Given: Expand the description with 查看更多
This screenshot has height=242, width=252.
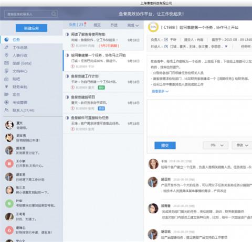Looking at the screenshot, I should (160, 91).
